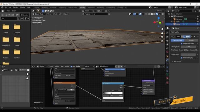Open the Object Mode dropdown in viewport
Screen dimensions: 200x112
39,14
